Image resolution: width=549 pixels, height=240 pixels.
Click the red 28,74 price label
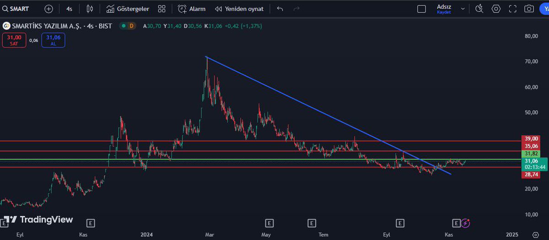click(531, 175)
